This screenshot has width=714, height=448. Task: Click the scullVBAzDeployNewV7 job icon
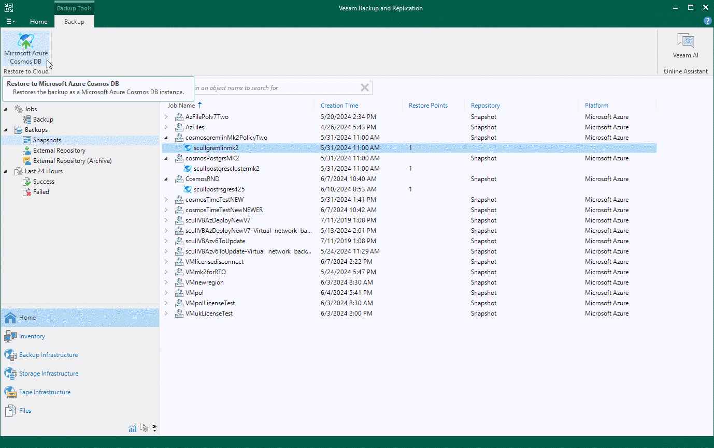click(x=179, y=220)
